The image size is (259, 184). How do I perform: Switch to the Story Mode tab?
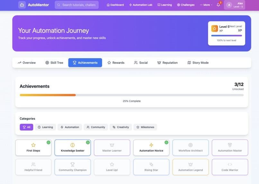[x=198, y=63]
